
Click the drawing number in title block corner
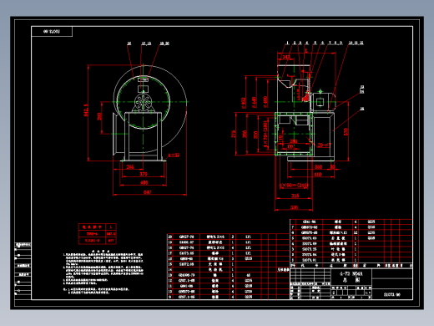(392, 294)
